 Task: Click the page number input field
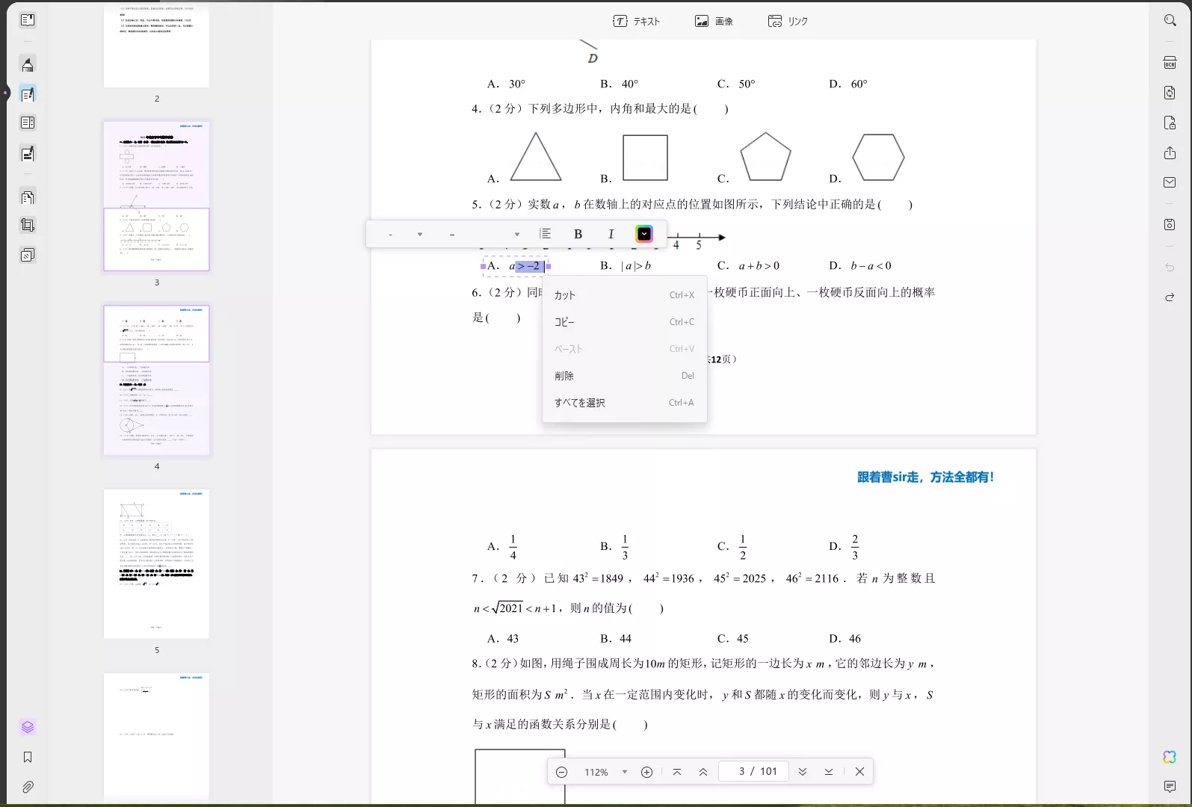tap(753, 771)
